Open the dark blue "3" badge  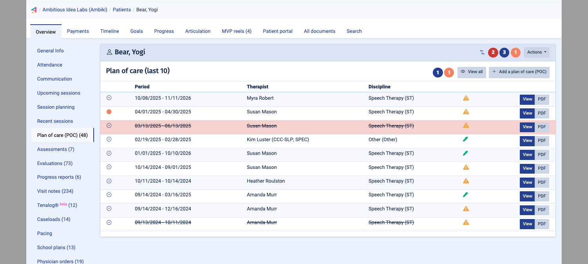pyautogui.click(x=504, y=52)
